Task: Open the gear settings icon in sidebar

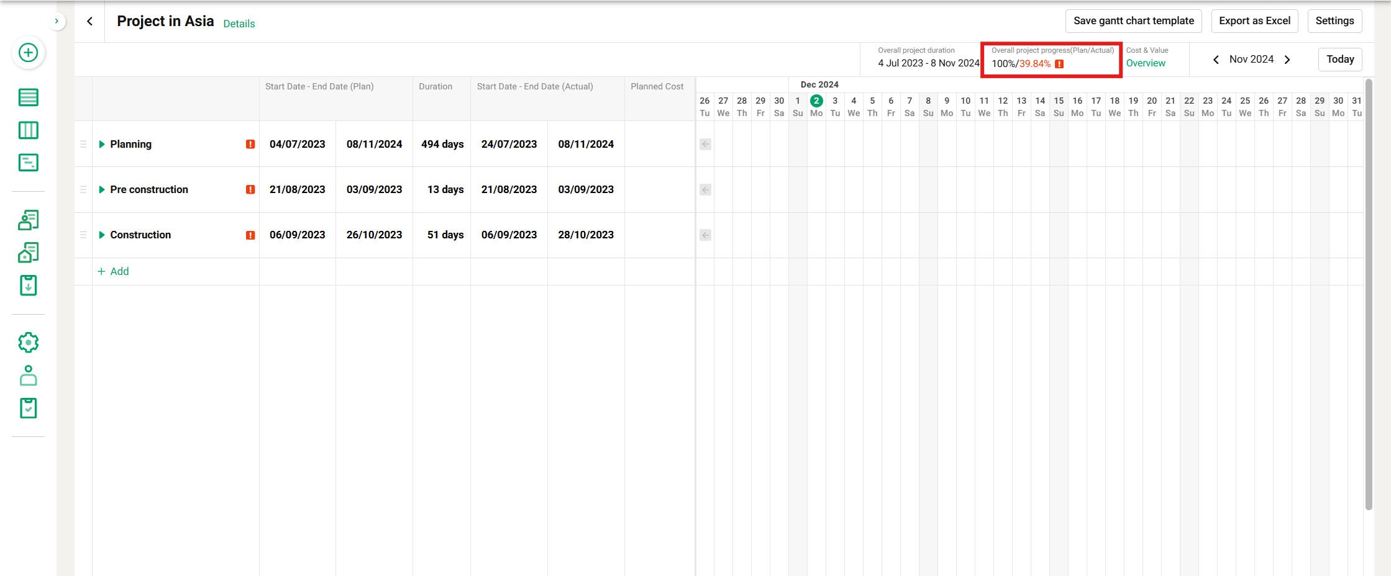Action: pos(28,343)
